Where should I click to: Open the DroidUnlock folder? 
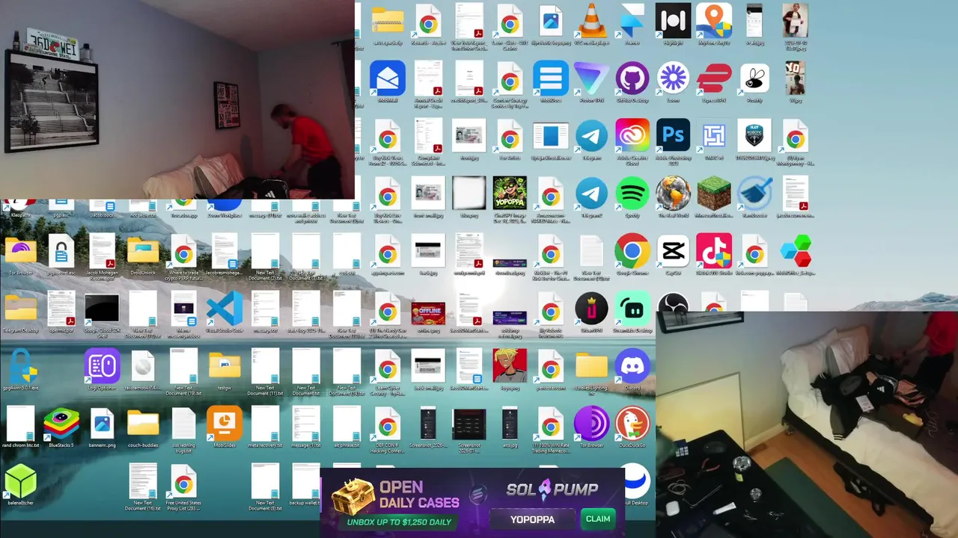[x=143, y=251]
